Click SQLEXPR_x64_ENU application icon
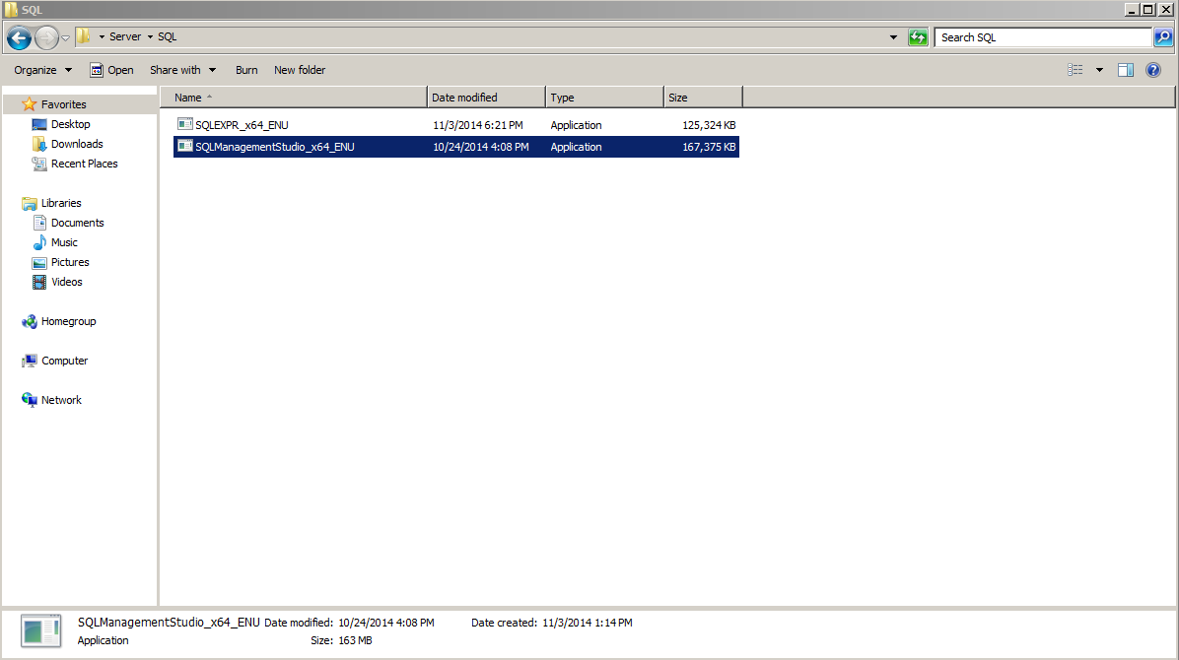1179x660 pixels. click(x=184, y=124)
